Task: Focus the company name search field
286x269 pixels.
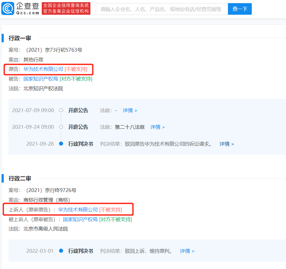Action: [162, 9]
